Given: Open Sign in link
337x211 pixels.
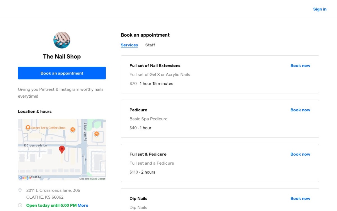Looking at the screenshot, I should pos(320,9).
